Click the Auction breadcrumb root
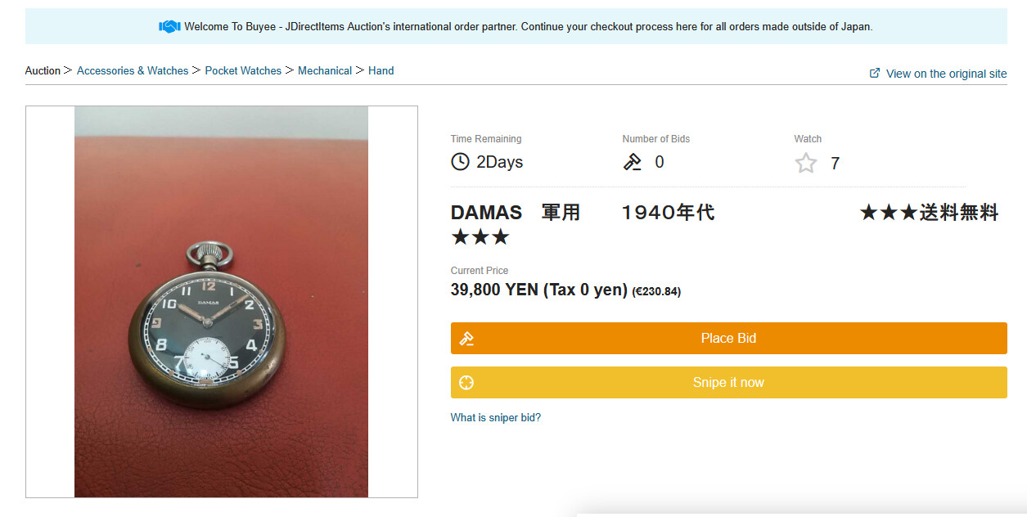Screen dimensions: 1027x517 [x=43, y=71]
